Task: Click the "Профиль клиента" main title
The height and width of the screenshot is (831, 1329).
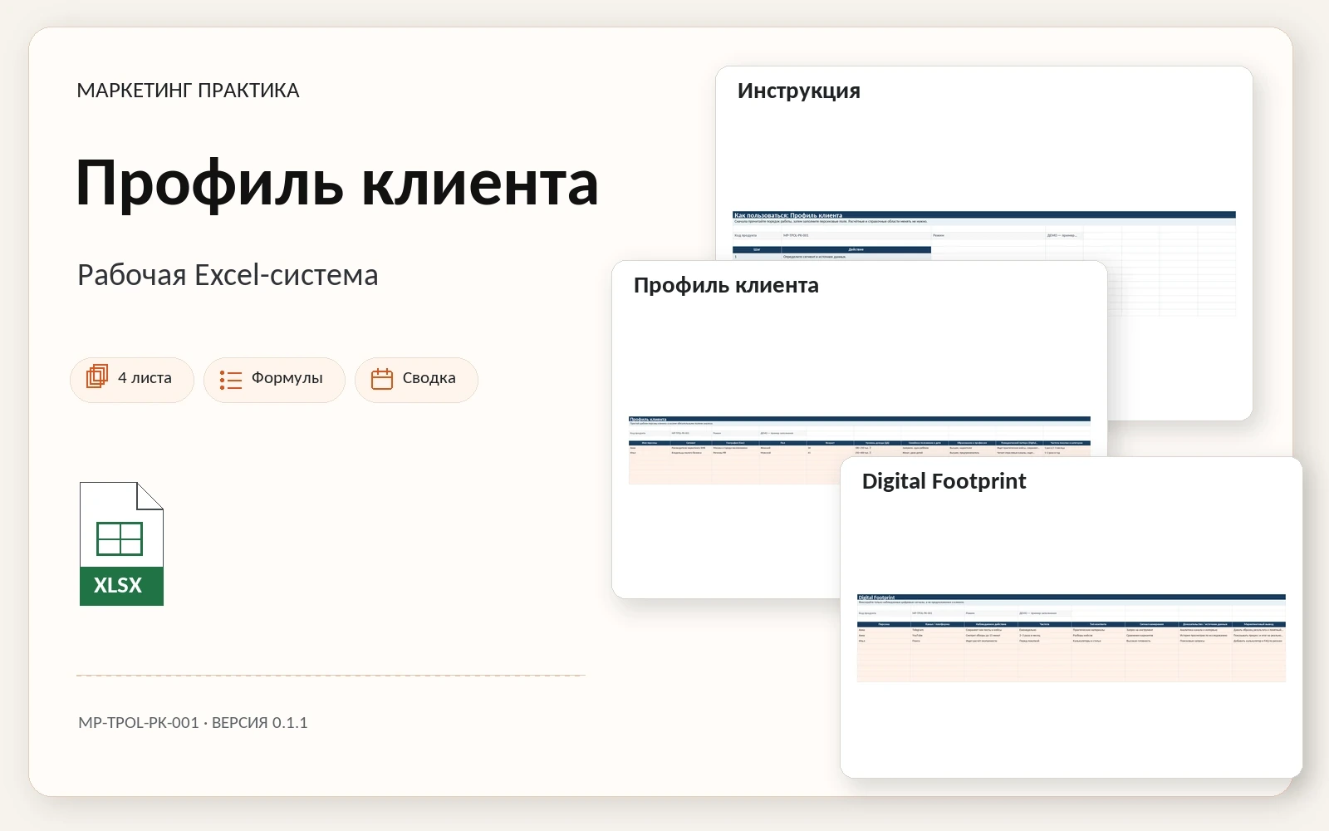Action: coord(337,183)
